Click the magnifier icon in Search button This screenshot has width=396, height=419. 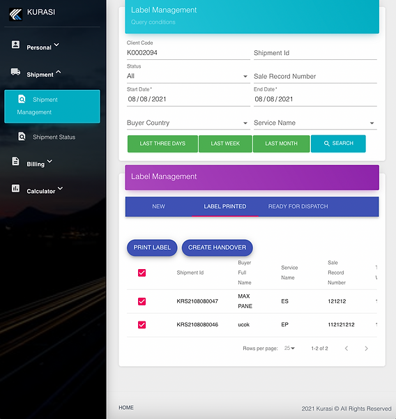point(326,144)
